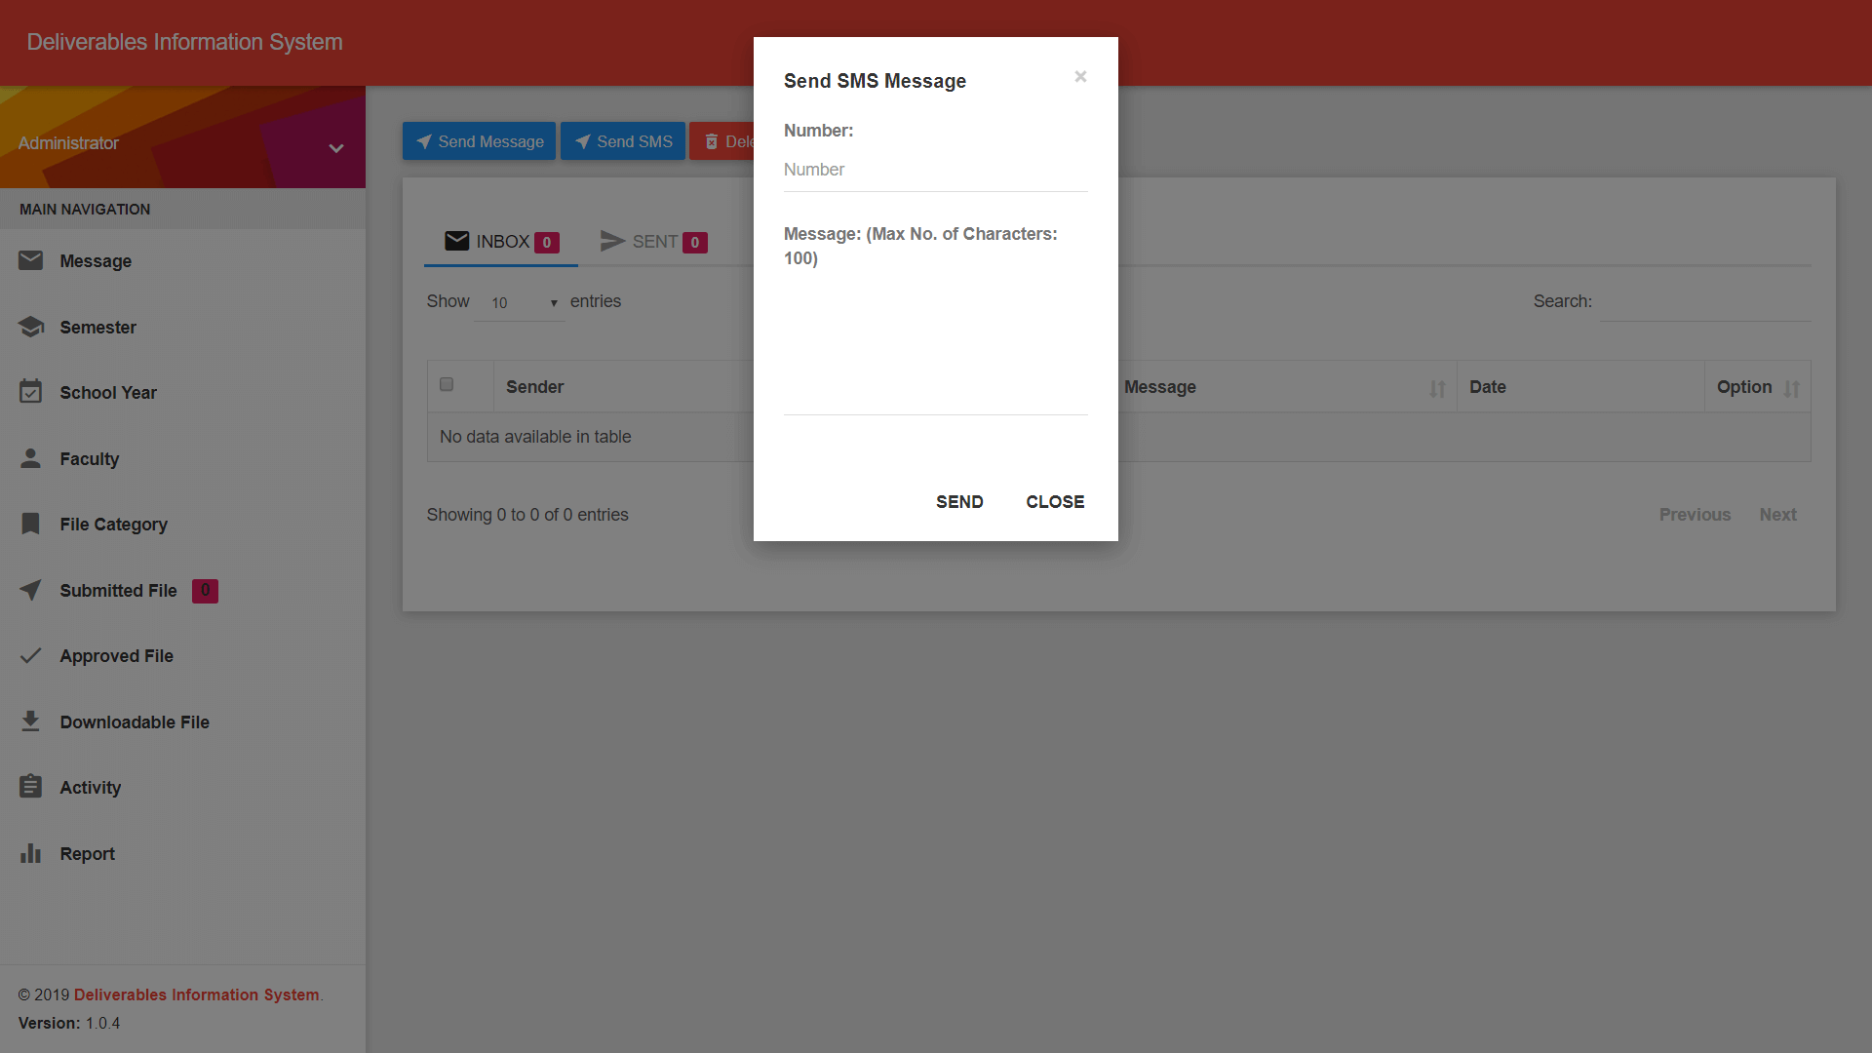Click the Report bar chart icon

tap(32, 852)
